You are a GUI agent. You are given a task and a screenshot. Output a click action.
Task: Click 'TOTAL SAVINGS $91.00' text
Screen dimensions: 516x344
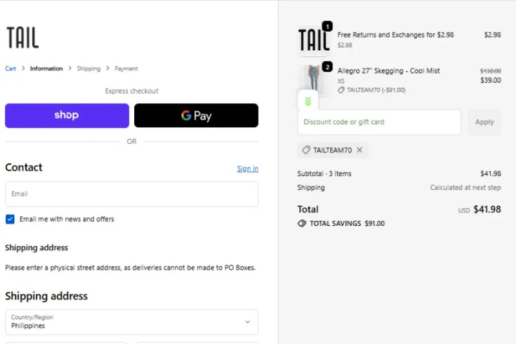pos(347,223)
